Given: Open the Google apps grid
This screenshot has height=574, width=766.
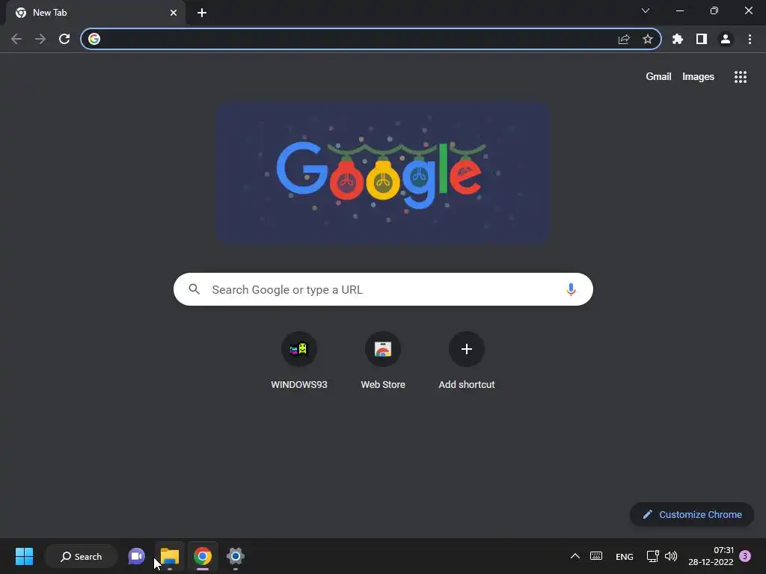Looking at the screenshot, I should pos(741,77).
